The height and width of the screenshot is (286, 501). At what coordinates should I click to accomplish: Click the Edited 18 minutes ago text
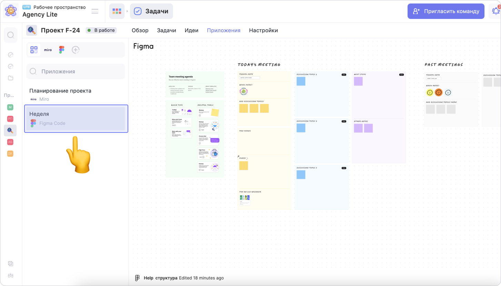tap(201, 278)
